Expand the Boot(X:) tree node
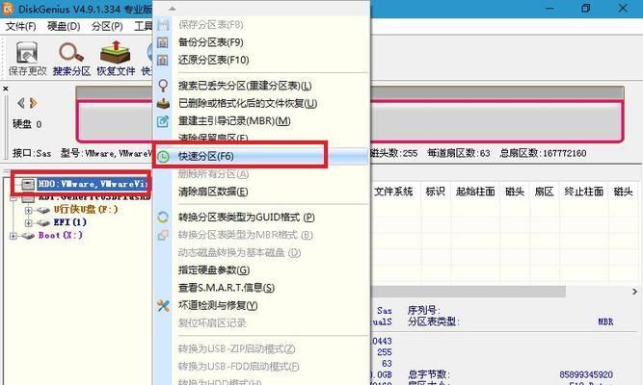 pyautogui.click(x=13, y=236)
